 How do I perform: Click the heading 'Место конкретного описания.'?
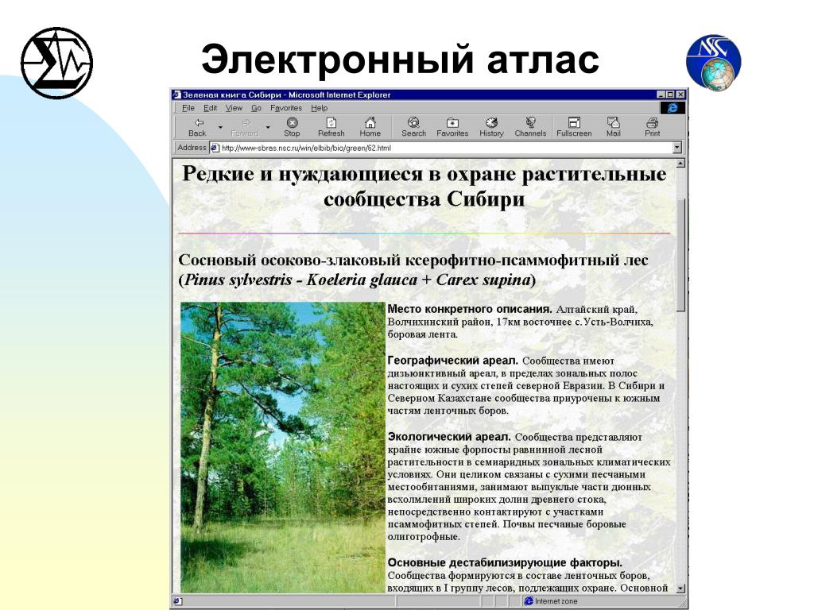point(470,309)
